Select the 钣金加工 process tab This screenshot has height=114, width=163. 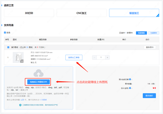pyautogui.click(x=134, y=13)
